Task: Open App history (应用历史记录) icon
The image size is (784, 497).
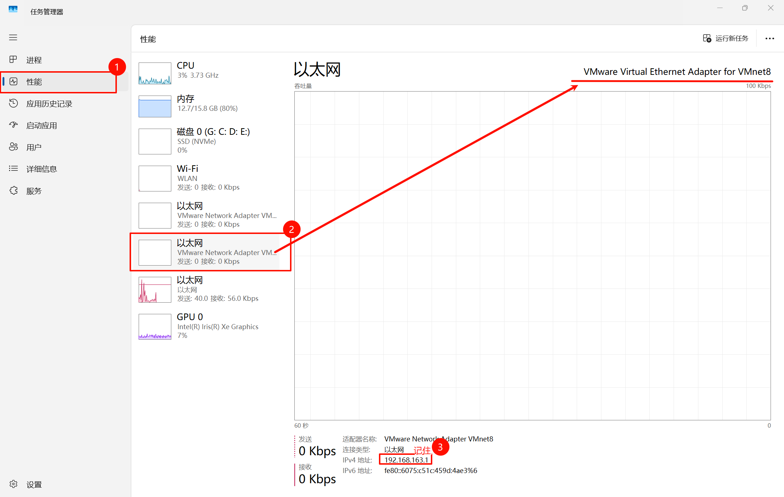Action: click(13, 104)
